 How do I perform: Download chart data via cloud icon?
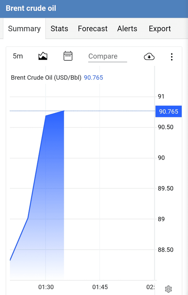click(149, 56)
